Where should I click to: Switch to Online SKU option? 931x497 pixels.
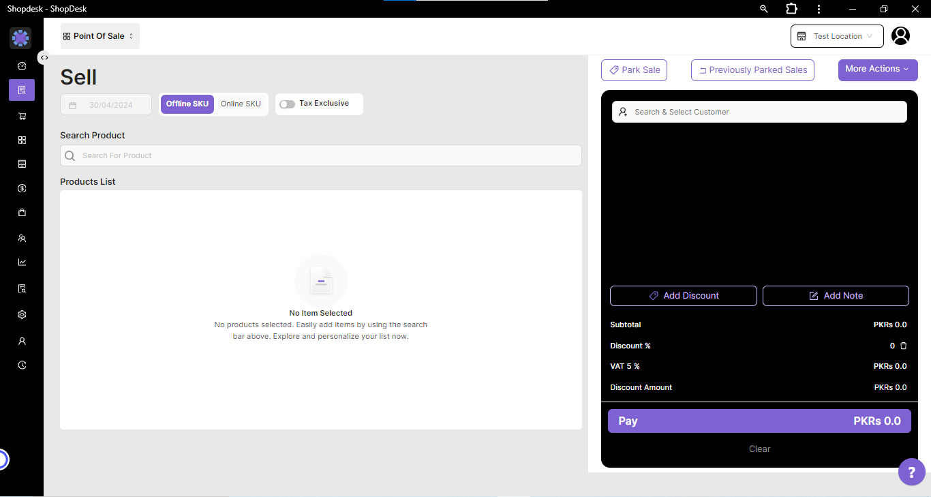(241, 104)
